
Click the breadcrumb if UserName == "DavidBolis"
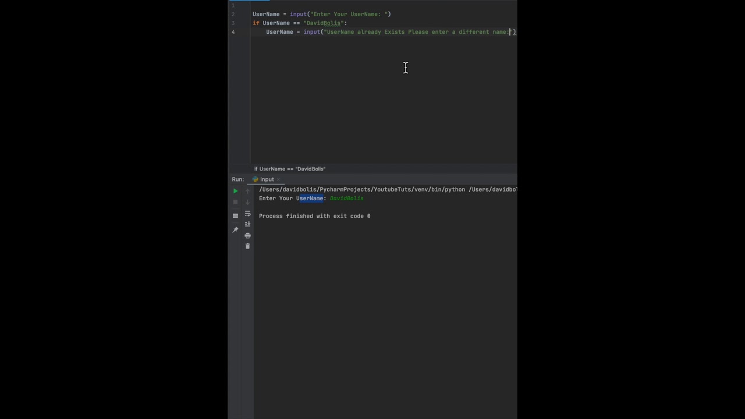click(x=290, y=169)
